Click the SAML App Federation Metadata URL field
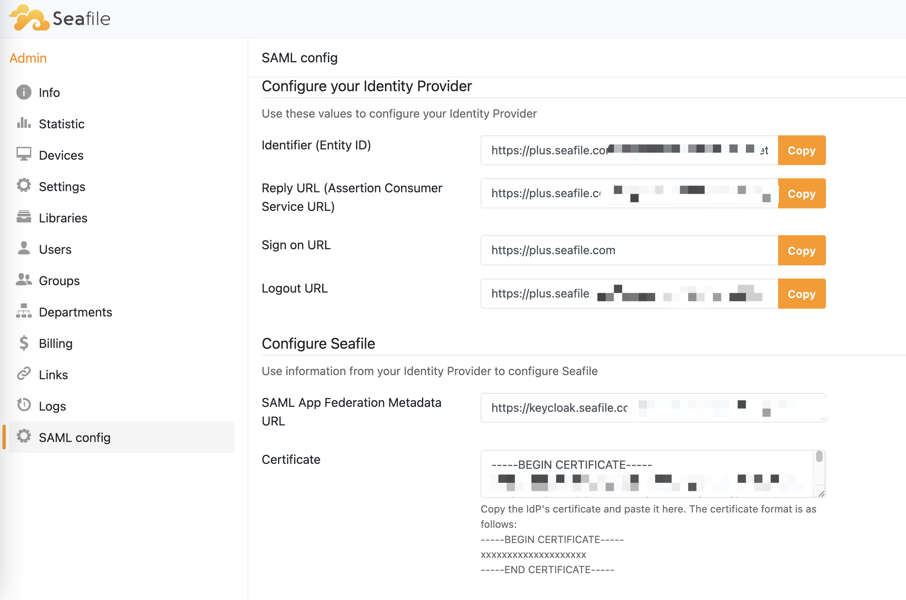Screen dimensions: 906x600 click(653, 408)
